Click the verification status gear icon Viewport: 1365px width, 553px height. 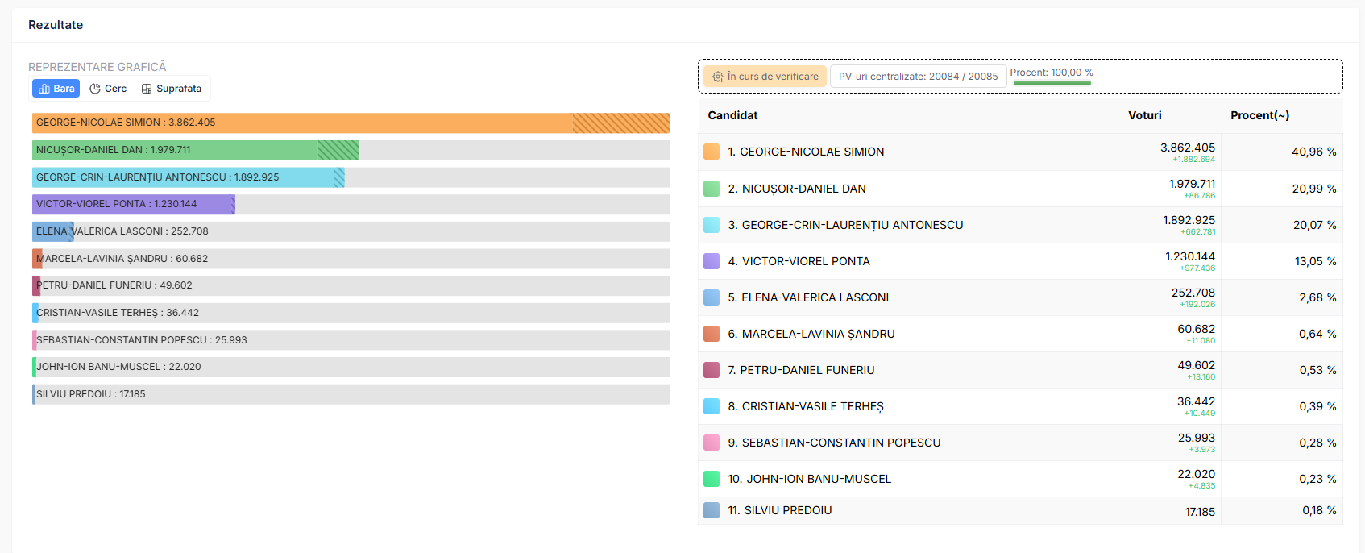tap(717, 77)
